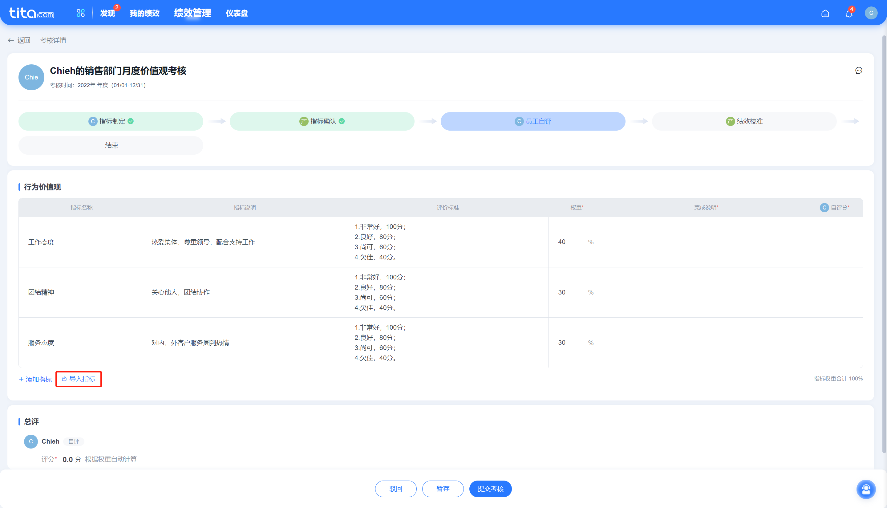
Task: Select 指标制定 workflow step
Action: [111, 121]
